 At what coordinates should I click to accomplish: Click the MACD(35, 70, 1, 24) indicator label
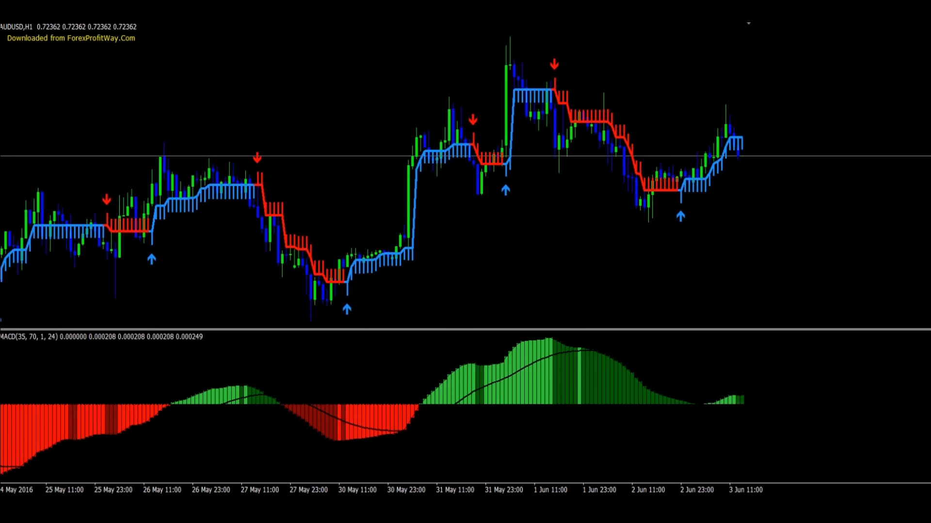pos(29,337)
